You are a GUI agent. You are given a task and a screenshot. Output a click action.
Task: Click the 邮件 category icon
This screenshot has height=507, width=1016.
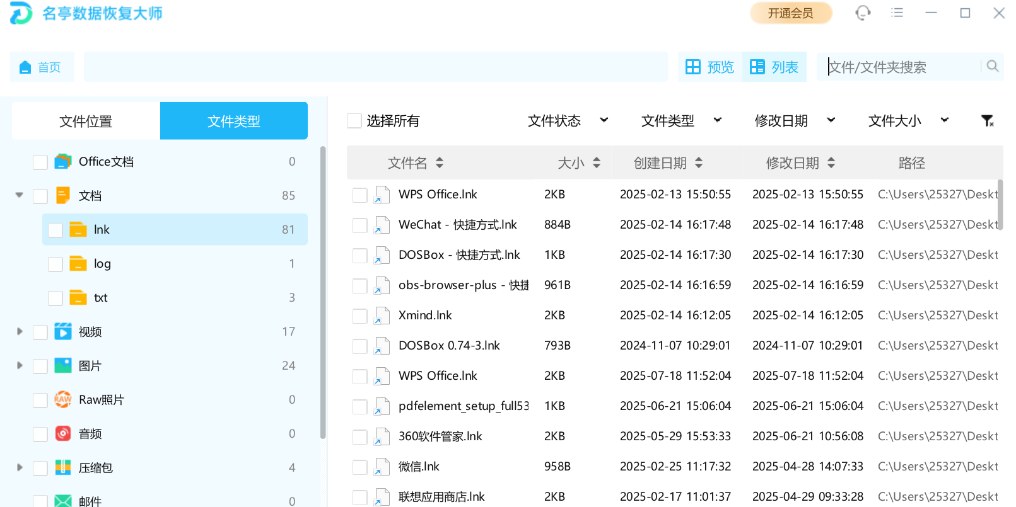62,501
